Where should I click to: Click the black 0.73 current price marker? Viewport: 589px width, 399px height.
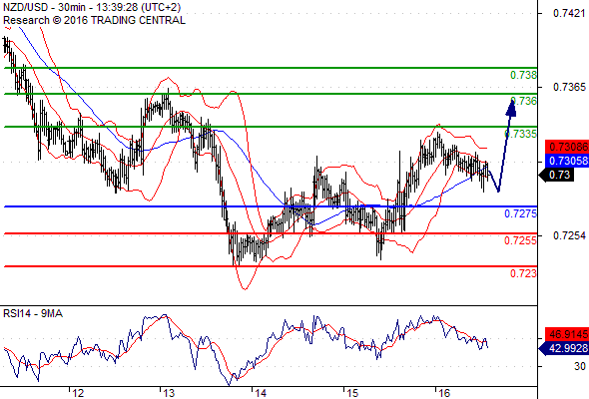557,175
